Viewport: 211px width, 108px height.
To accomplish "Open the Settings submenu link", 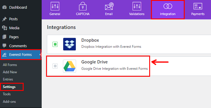I will [x=9, y=87].
